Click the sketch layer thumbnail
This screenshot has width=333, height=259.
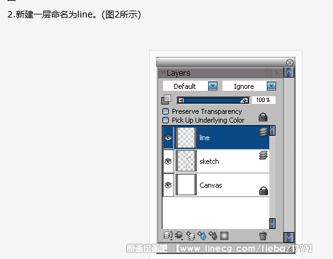click(x=186, y=161)
